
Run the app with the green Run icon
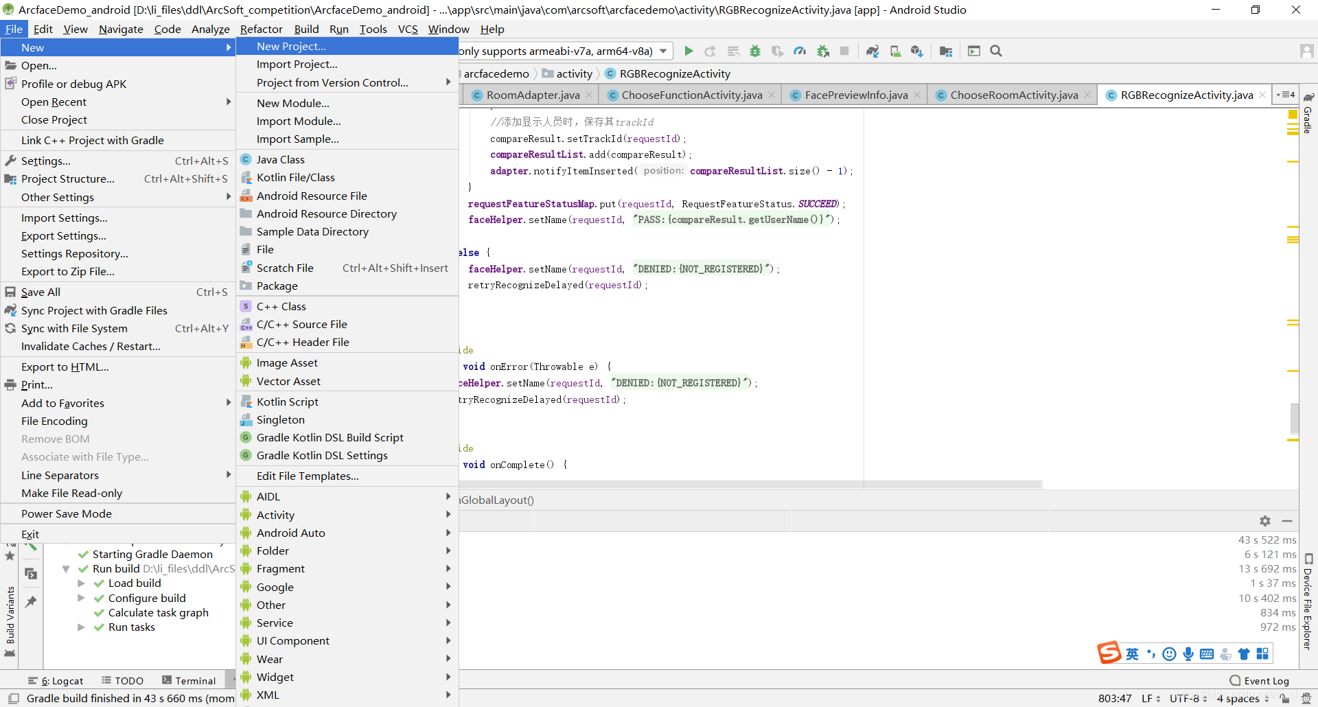pos(689,51)
